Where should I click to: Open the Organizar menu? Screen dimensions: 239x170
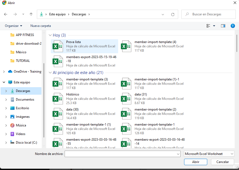click(x=13, y=26)
